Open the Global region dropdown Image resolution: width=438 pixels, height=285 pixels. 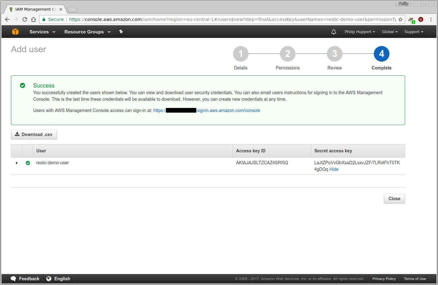[389, 32]
